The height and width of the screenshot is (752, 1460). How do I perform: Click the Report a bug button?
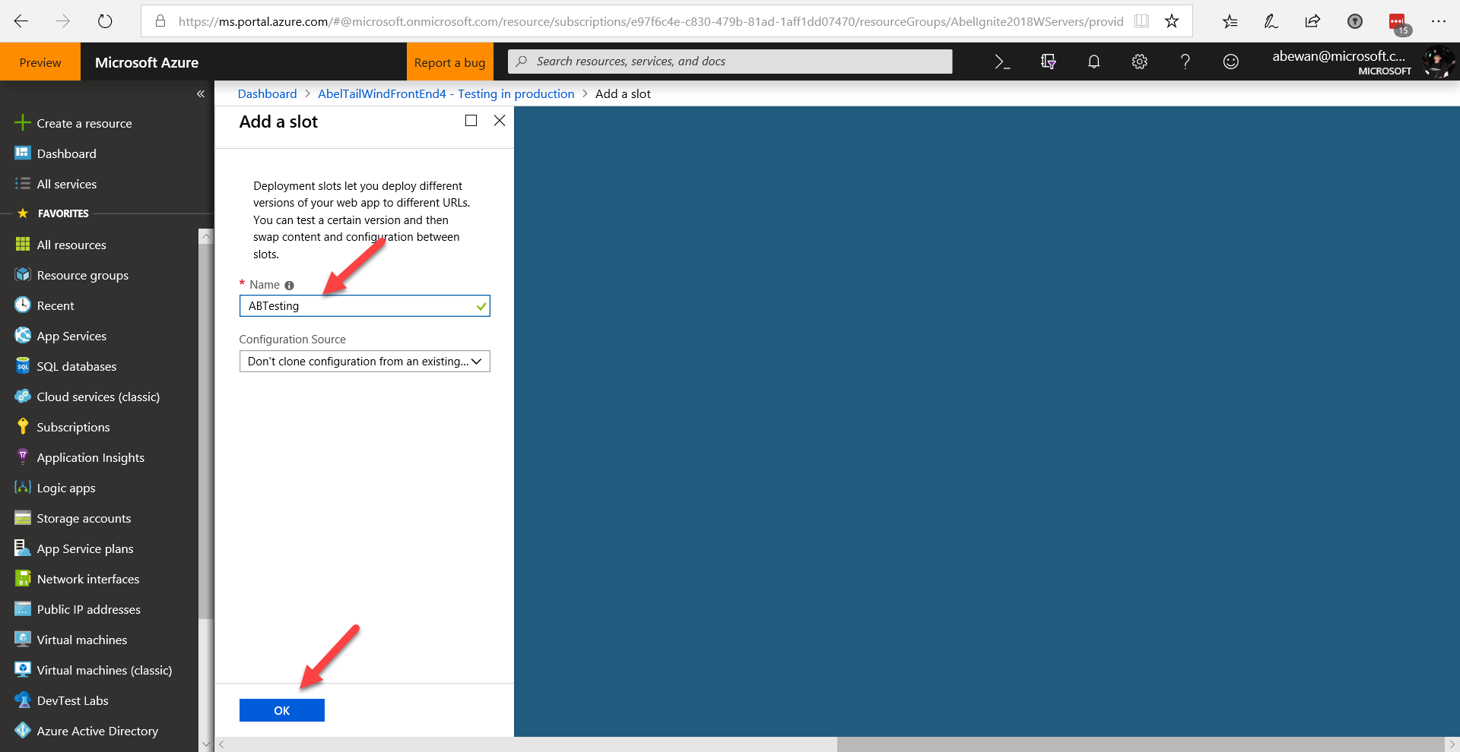(x=449, y=62)
